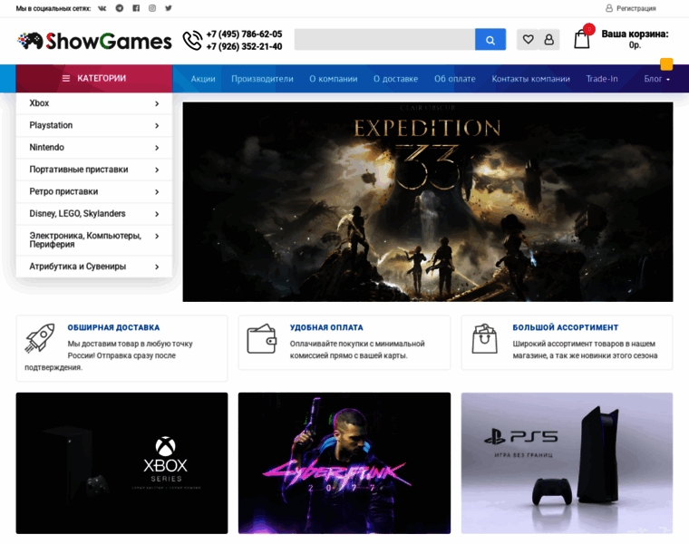Open the Trade-In menu item
The height and width of the screenshot is (544, 689).
602,79
